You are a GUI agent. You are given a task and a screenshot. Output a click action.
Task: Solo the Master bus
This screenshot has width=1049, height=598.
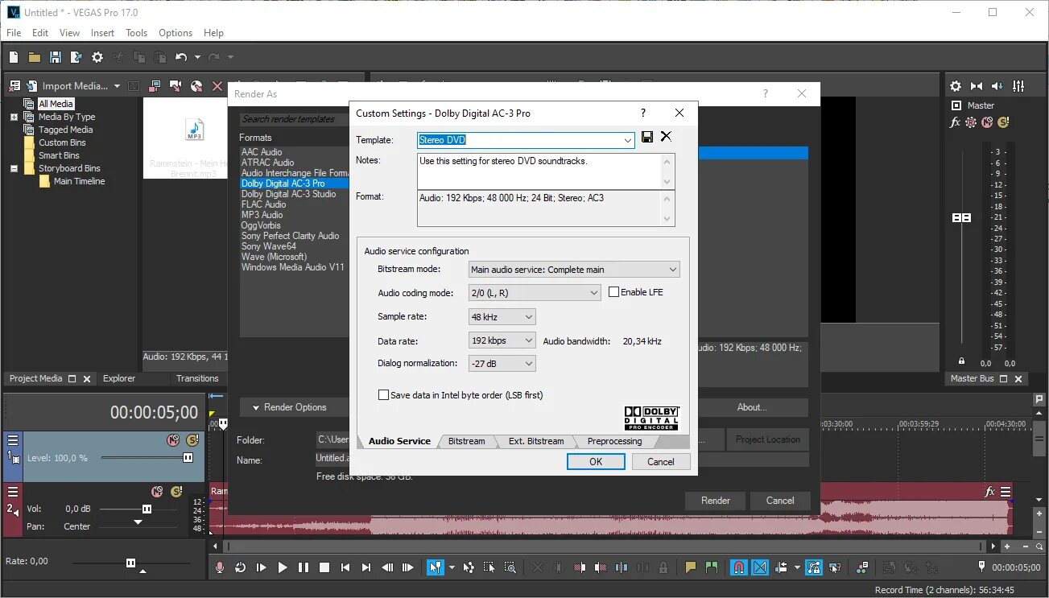point(1003,122)
